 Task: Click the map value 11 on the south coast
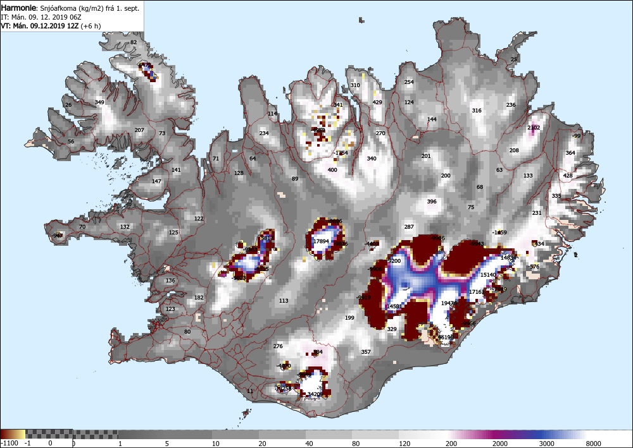pyautogui.click(x=250, y=391)
